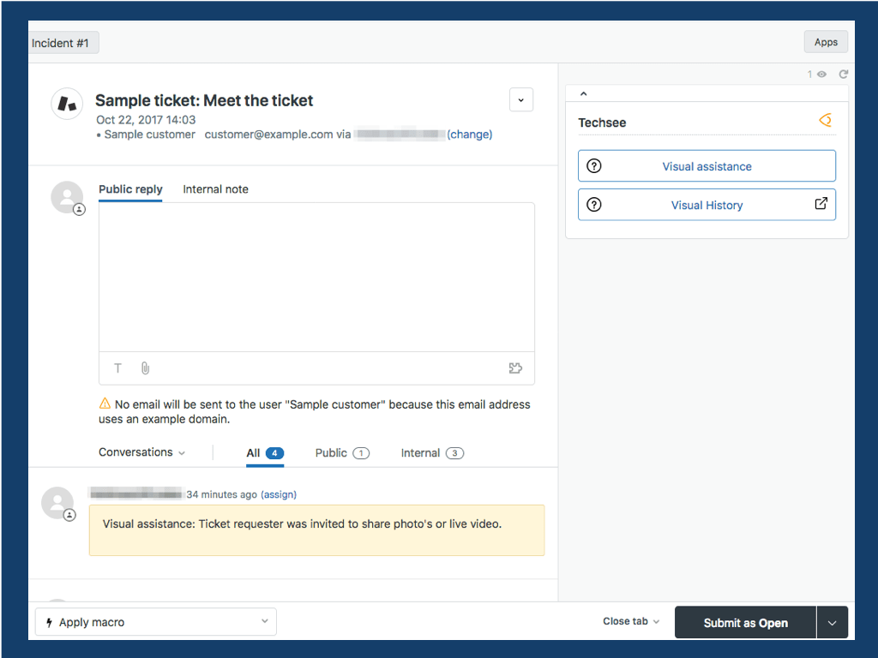Click the text formatting T icon
Viewport: 878px width, 658px height.
pos(117,368)
